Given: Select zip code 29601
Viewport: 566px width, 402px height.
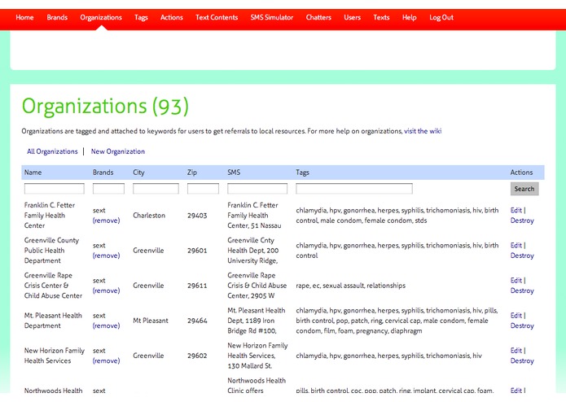Looking at the screenshot, I should tap(197, 250).
